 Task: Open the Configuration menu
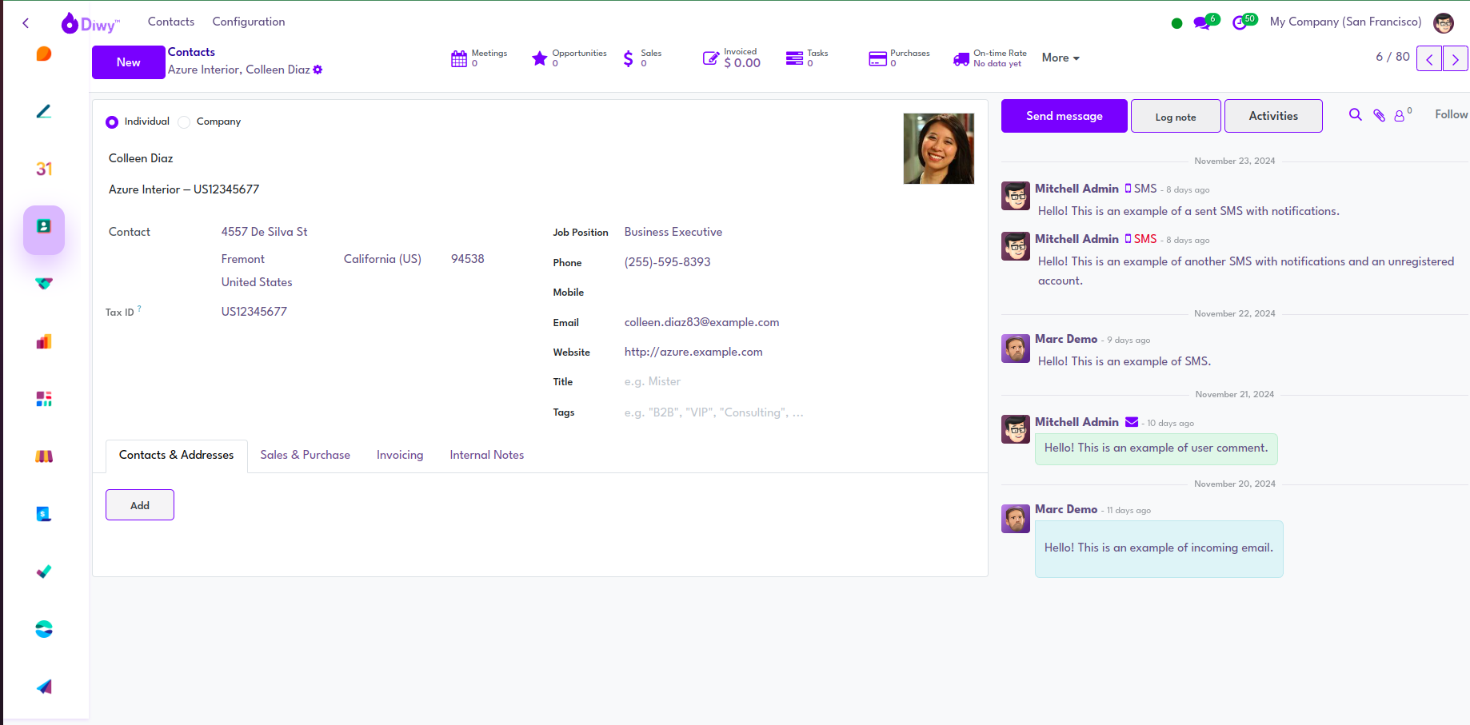(x=249, y=22)
